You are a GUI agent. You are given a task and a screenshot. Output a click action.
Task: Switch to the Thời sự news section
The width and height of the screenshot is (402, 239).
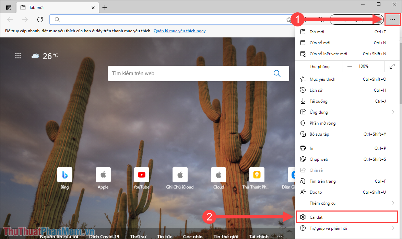[x=138, y=236]
